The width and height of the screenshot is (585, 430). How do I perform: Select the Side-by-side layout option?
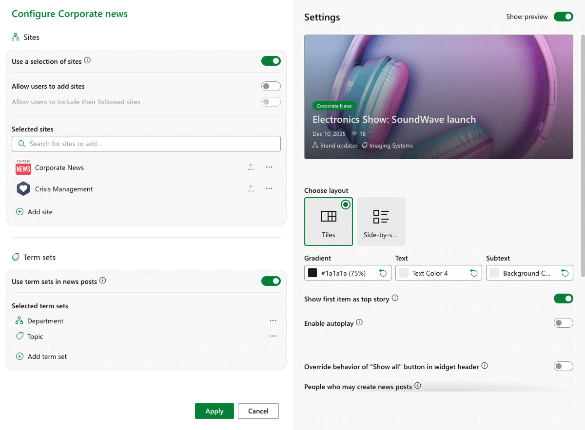pyautogui.click(x=381, y=222)
